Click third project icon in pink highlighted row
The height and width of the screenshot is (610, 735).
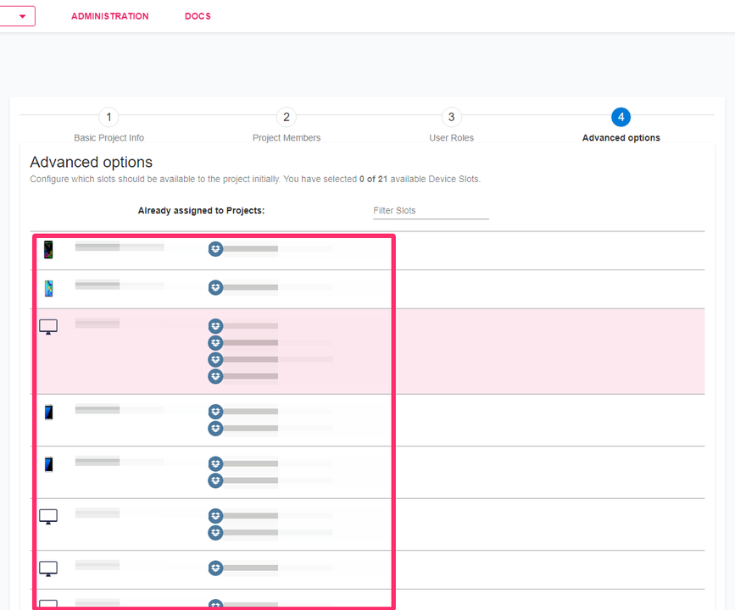(x=215, y=359)
